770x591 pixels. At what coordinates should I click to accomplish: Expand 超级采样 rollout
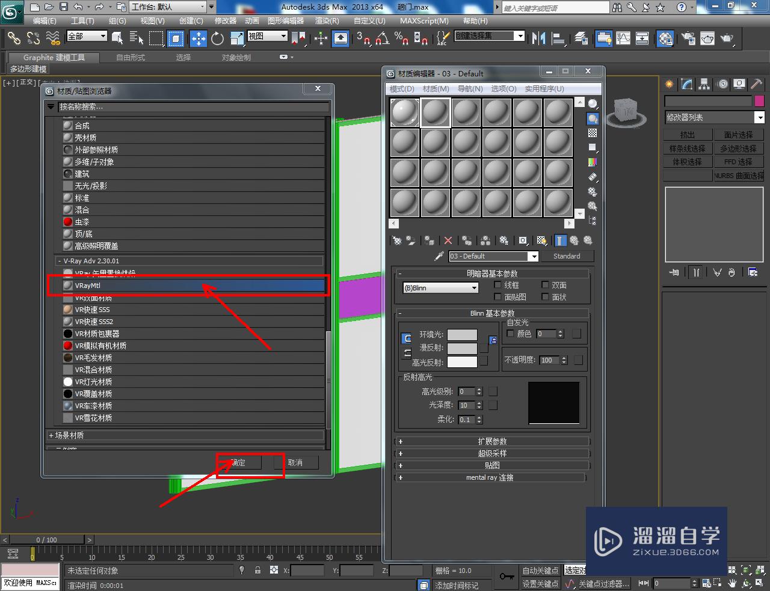[x=492, y=453]
